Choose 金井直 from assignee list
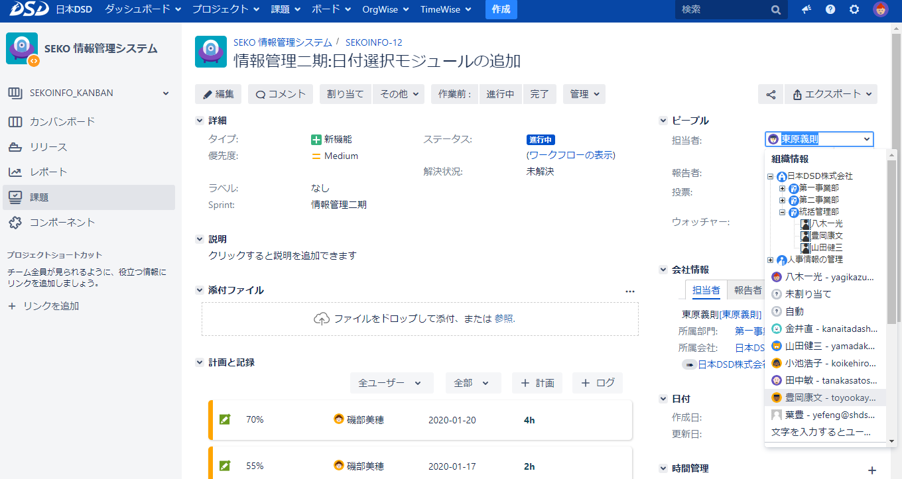Screen dimensions: 902x479 coord(826,329)
